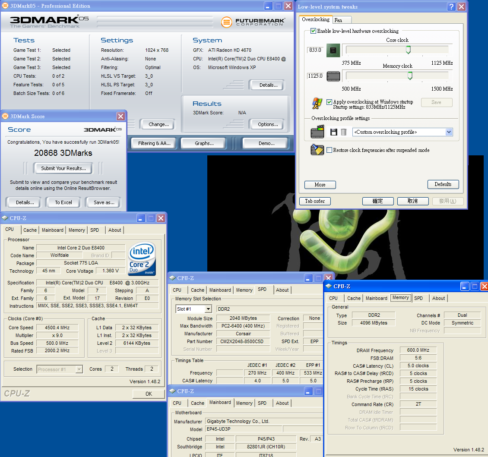
Task: Click the overclocking profile settings chip icon
Action: point(317,132)
